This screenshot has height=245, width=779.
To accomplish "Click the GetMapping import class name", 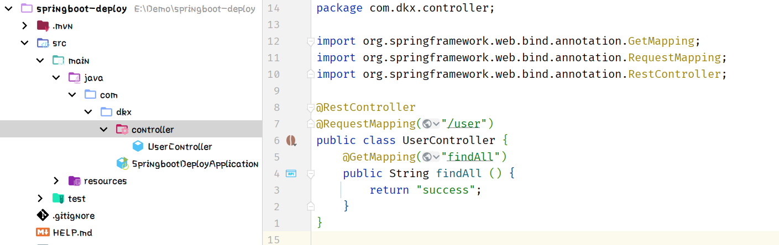I will [x=661, y=41].
